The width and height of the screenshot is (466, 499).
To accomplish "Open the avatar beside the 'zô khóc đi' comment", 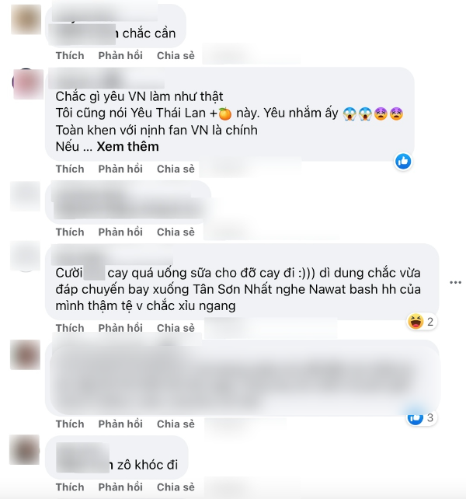I will coord(25,450).
